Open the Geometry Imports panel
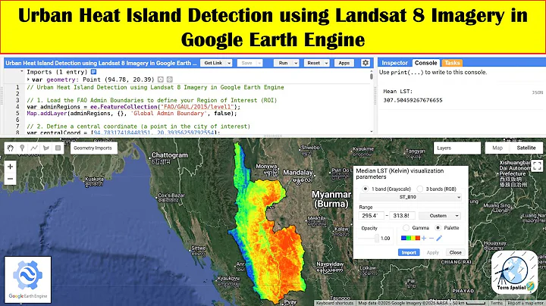This screenshot has width=546, height=306. (93, 148)
